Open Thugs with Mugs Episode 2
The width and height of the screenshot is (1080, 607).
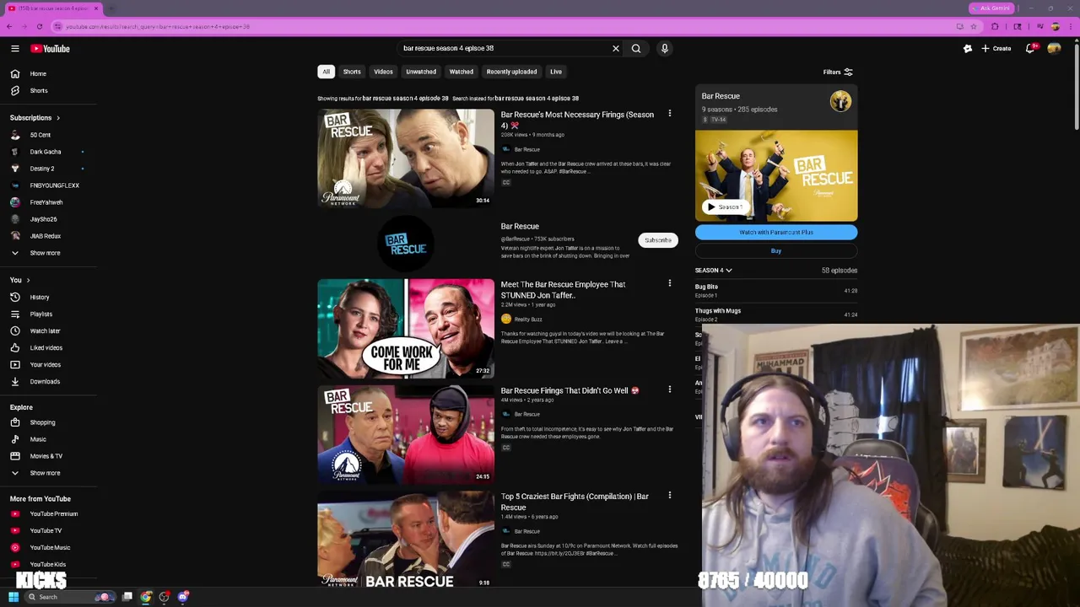776,314
